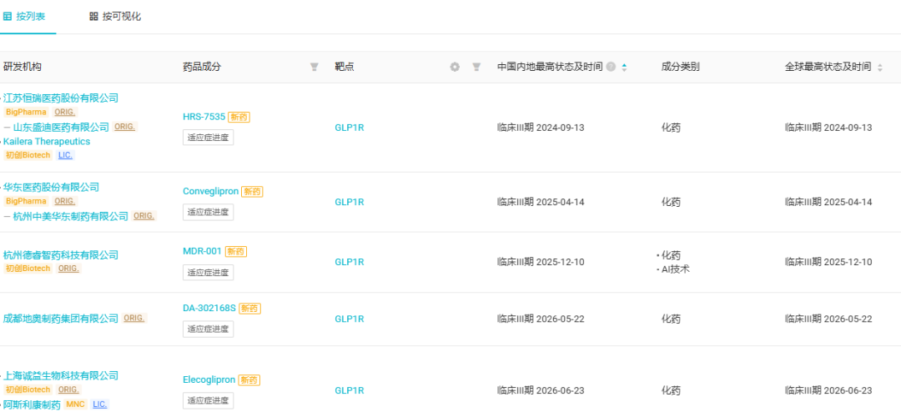Open 杭州中美华东制药有限公司 link
This screenshot has width=901, height=412.
click(x=71, y=216)
